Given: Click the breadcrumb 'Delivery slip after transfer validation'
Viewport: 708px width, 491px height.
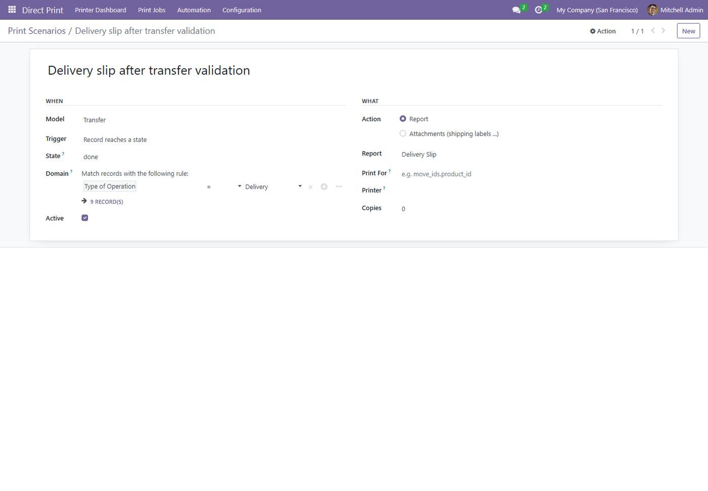Looking at the screenshot, I should [x=145, y=31].
